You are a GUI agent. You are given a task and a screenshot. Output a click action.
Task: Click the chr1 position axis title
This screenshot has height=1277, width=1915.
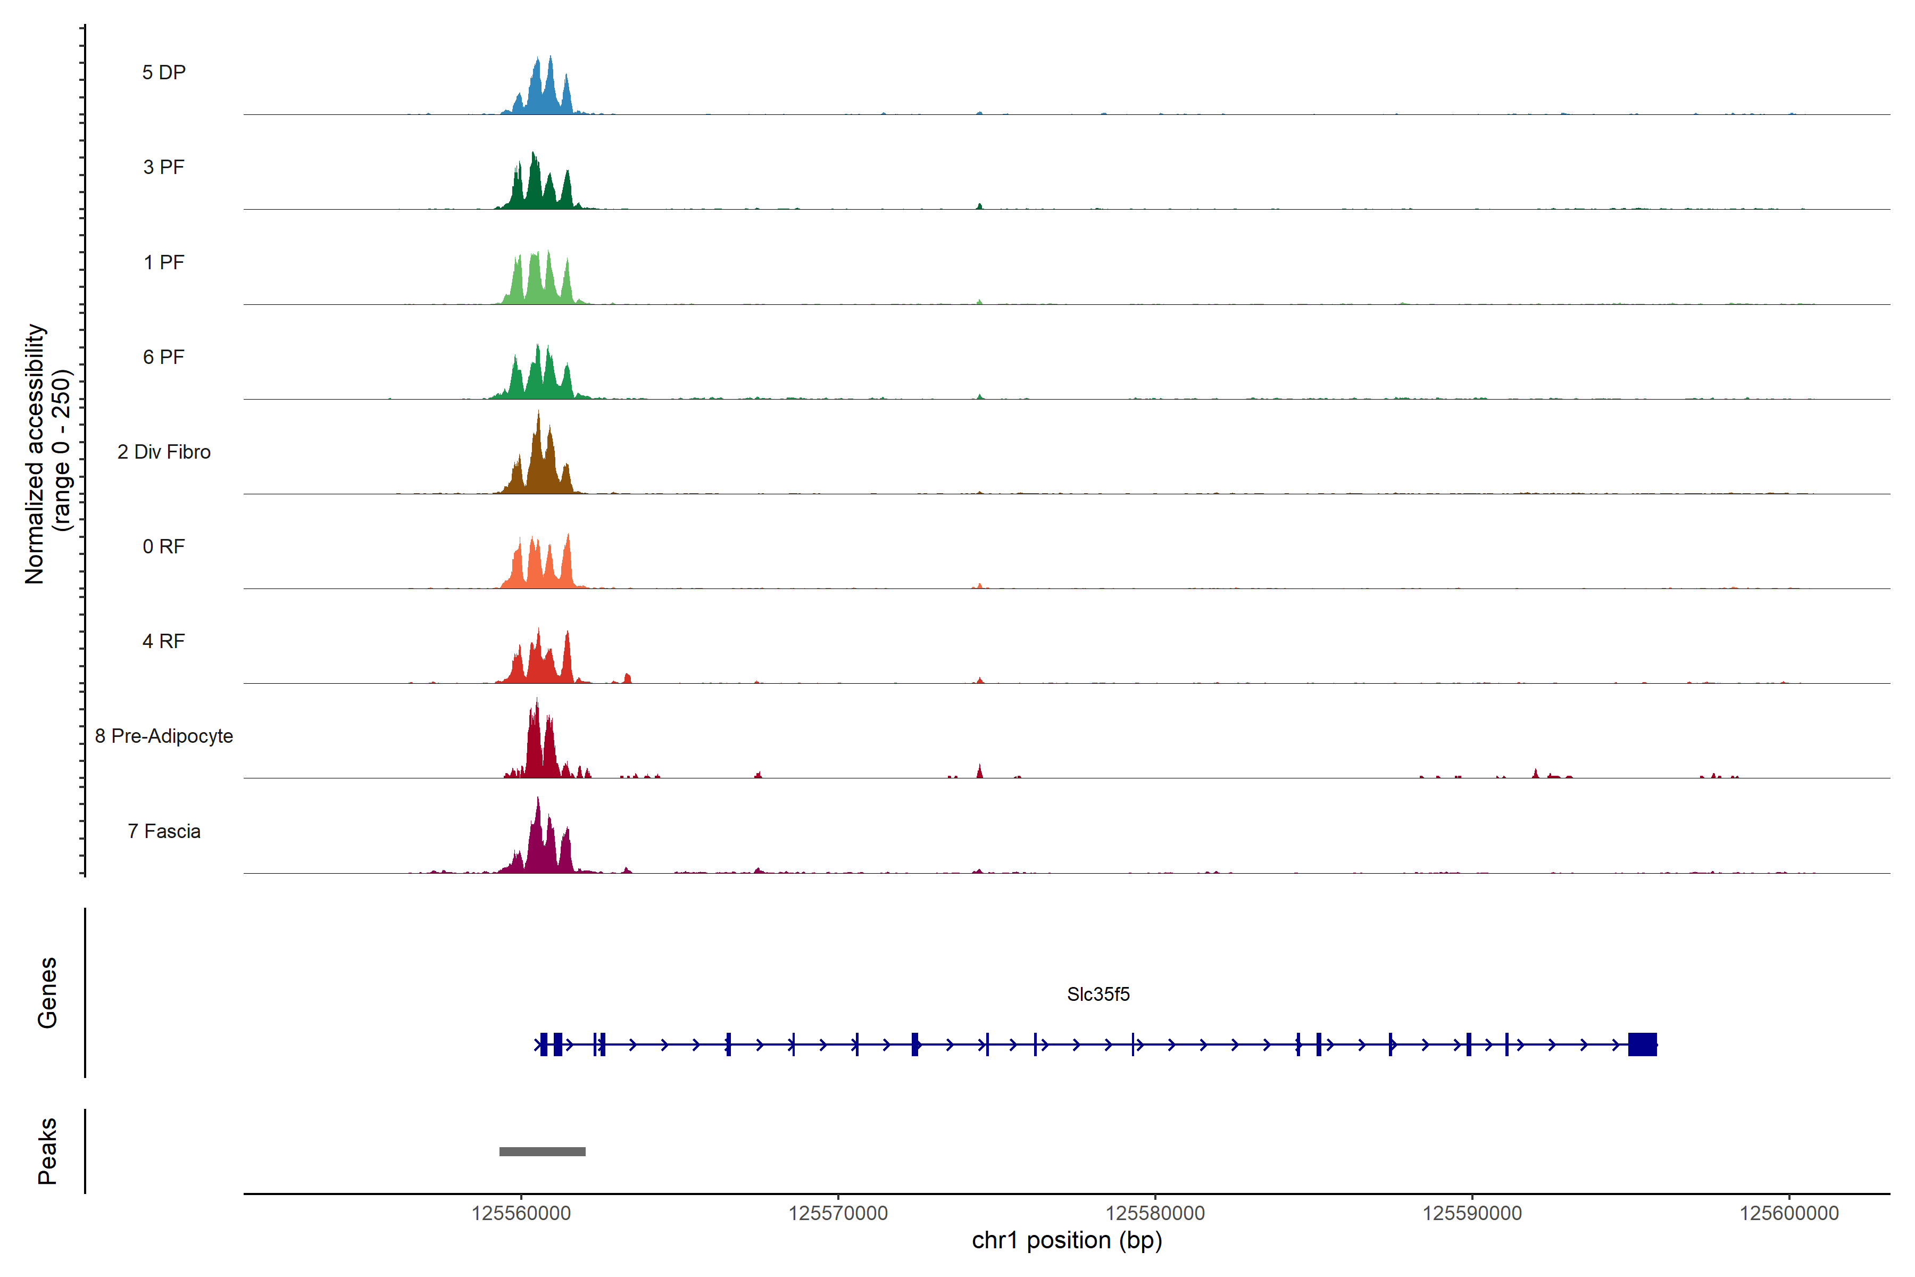pos(1067,1240)
